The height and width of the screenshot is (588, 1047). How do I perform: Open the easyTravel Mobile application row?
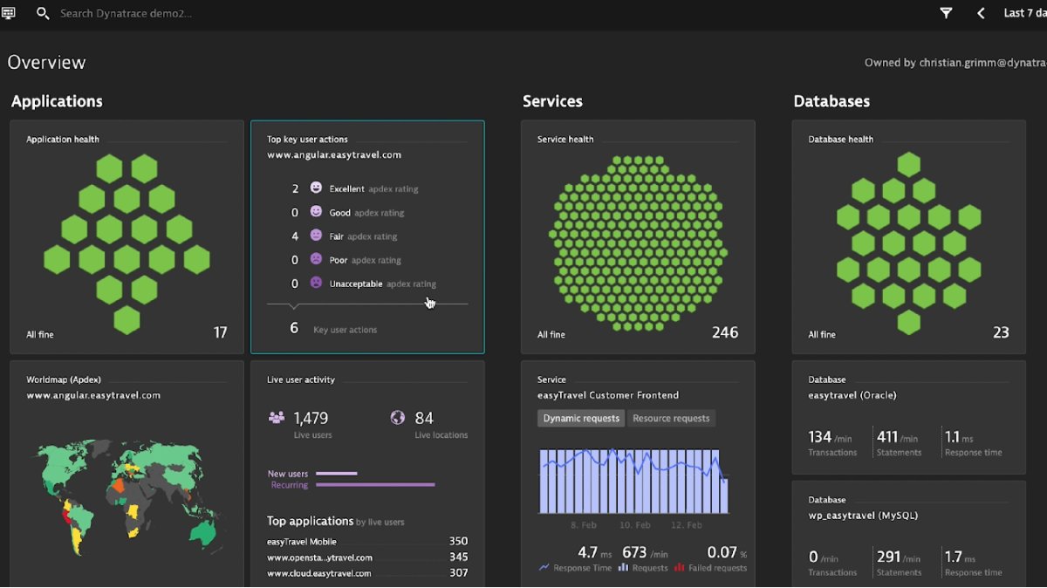pos(367,541)
